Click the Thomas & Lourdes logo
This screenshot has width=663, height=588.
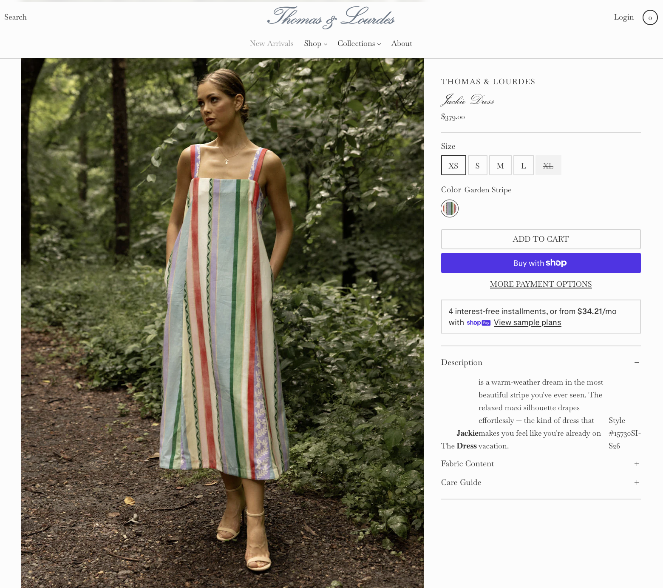tap(331, 17)
